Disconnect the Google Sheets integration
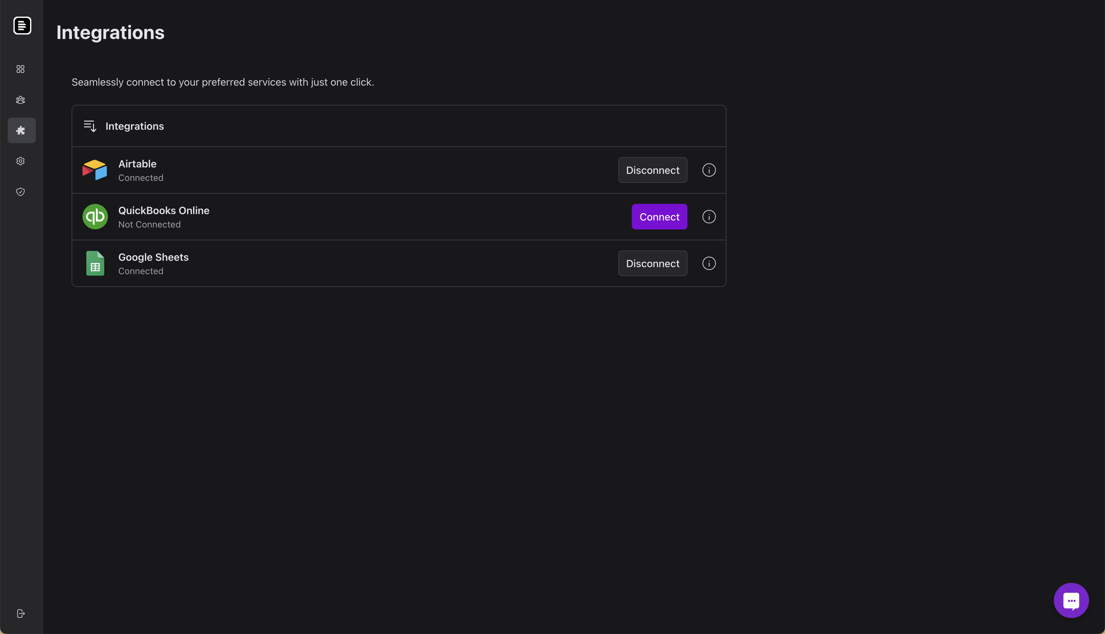This screenshot has height=634, width=1105. pyautogui.click(x=652, y=263)
